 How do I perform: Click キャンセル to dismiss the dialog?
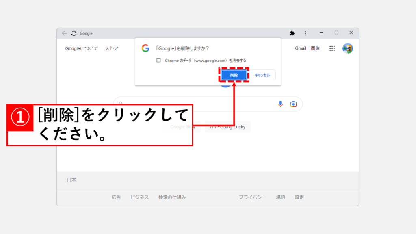coord(262,75)
